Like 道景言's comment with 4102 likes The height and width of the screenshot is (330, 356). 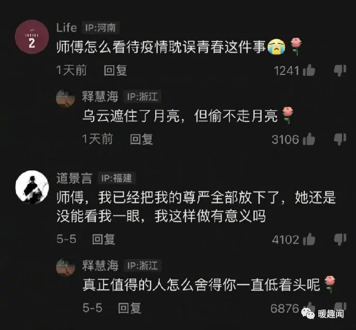[x=309, y=239]
